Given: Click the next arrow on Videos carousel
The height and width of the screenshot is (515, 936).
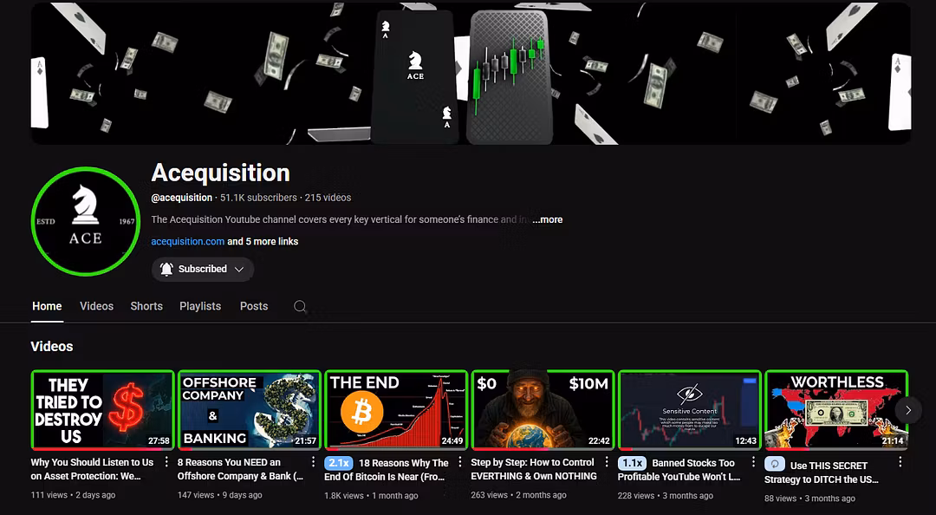Looking at the screenshot, I should 908,410.
